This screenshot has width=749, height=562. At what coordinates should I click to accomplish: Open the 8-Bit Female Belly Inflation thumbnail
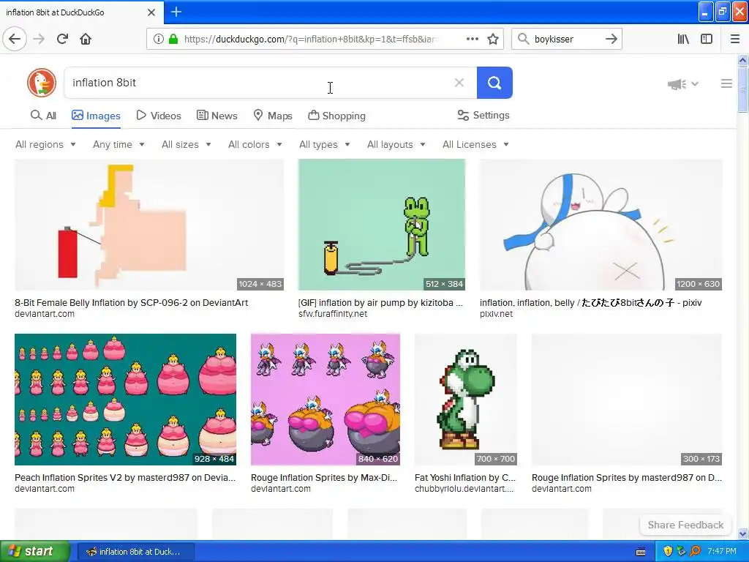point(149,225)
